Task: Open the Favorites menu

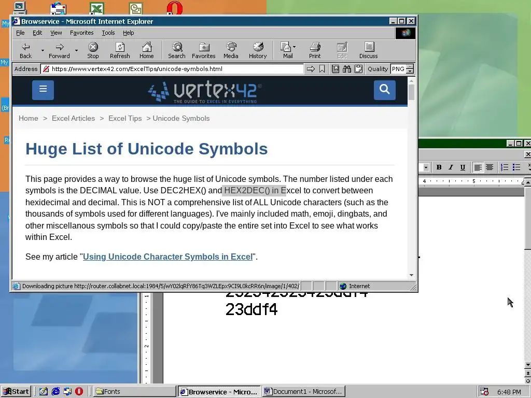Action: tap(81, 33)
